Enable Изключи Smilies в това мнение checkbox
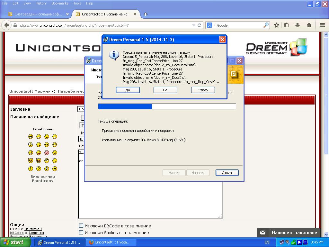Screen dimensions: 329x247 point(81,232)
